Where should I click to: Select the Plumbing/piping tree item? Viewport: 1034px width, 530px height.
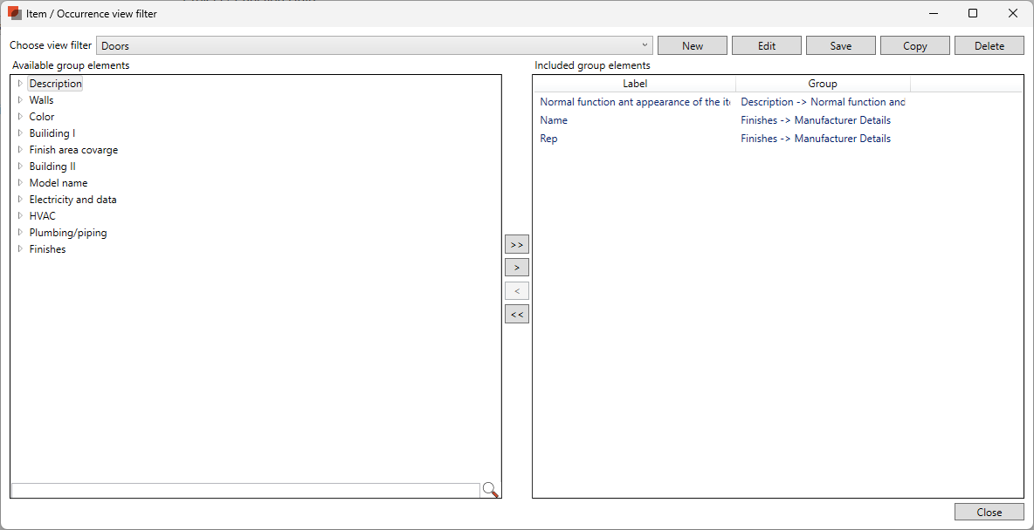coord(68,233)
